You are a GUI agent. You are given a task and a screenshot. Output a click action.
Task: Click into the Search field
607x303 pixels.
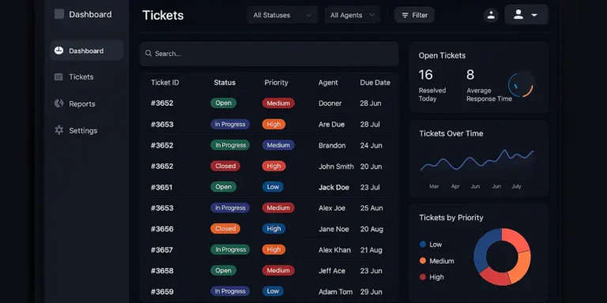(269, 54)
